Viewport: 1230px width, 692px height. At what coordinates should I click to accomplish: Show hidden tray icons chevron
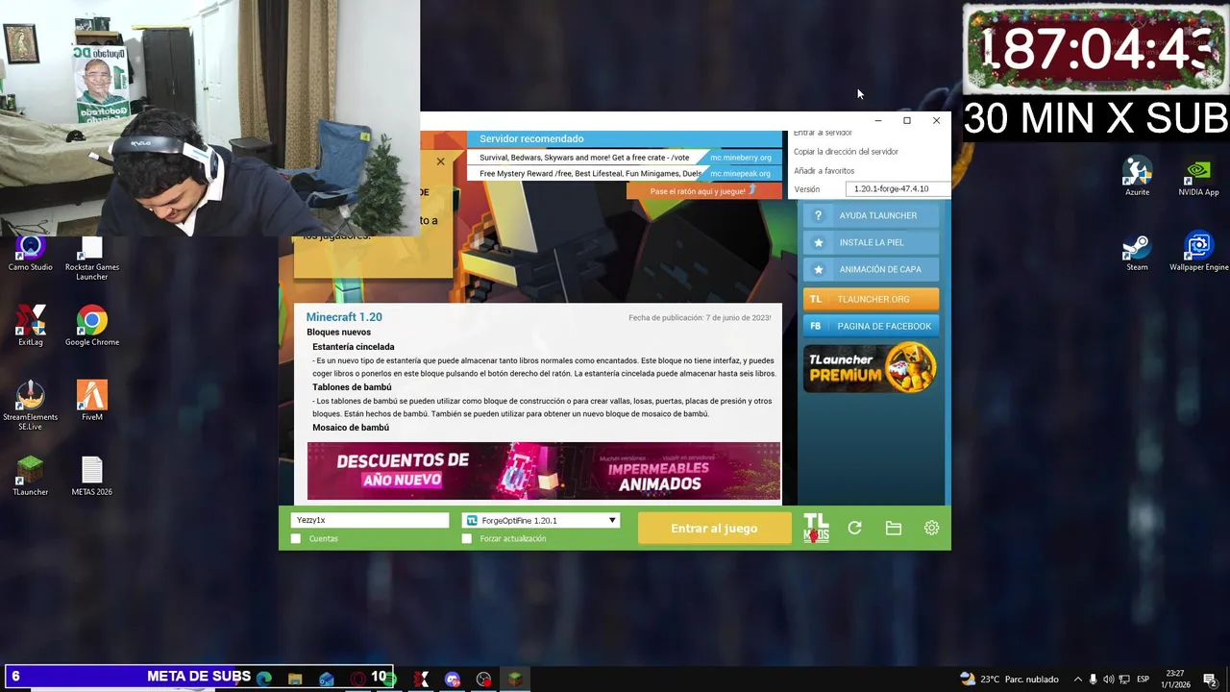1077,680
